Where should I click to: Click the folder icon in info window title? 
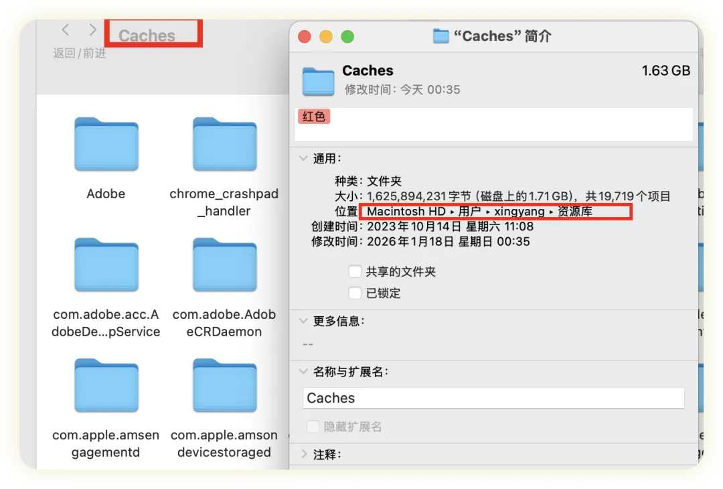(x=440, y=36)
